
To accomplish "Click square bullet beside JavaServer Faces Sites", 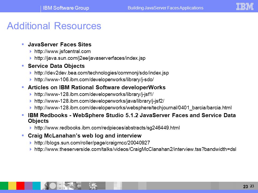I will 23,44.
